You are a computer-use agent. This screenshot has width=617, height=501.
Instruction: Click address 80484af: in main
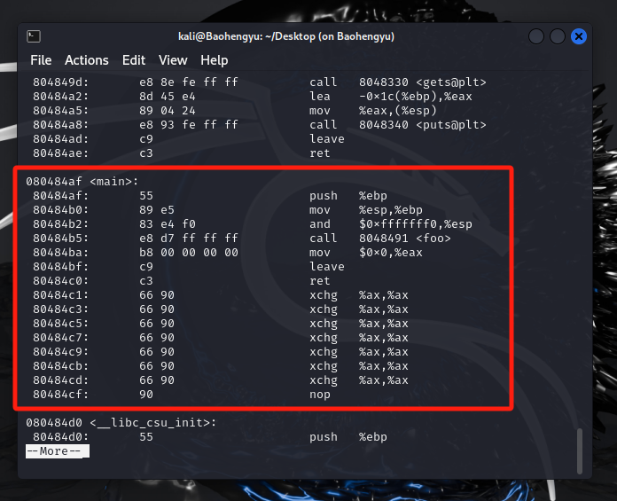tap(61, 196)
